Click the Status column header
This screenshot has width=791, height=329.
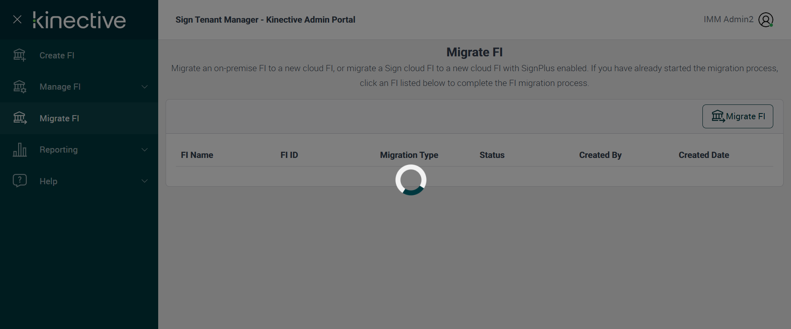pyautogui.click(x=492, y=155)
